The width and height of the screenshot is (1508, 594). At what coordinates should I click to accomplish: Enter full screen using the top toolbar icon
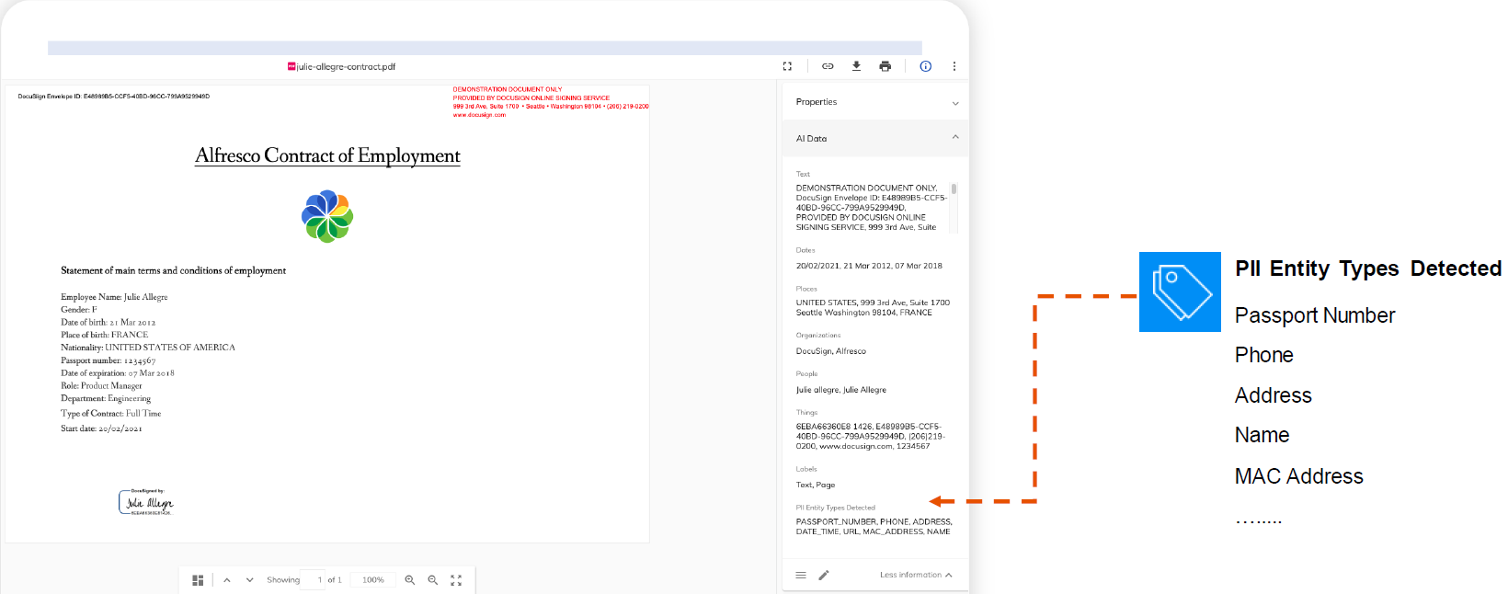787,66
